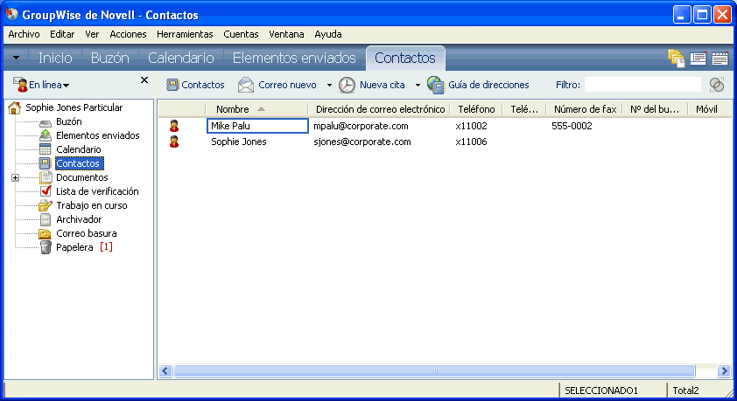This screenshot has height=401, width=737.
Task: Switch to the Buzón tab
Action: coord(110,59)
